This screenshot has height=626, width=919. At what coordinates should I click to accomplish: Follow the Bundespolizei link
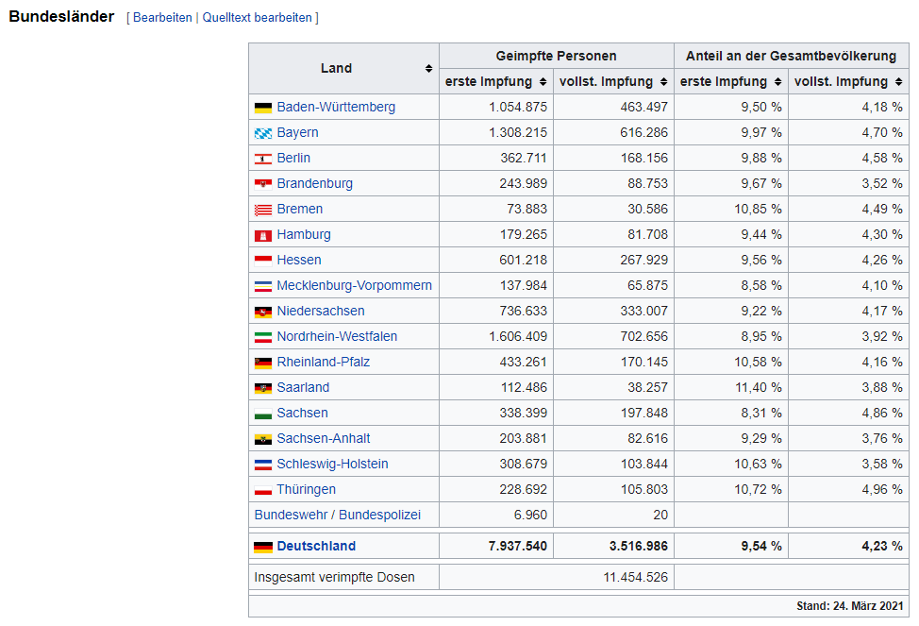click(x=379, y=515)
